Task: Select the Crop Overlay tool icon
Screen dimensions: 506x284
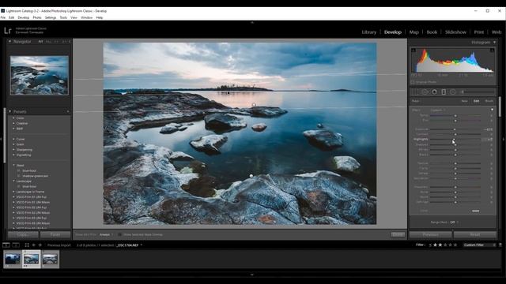Action: tap(415, 92)
